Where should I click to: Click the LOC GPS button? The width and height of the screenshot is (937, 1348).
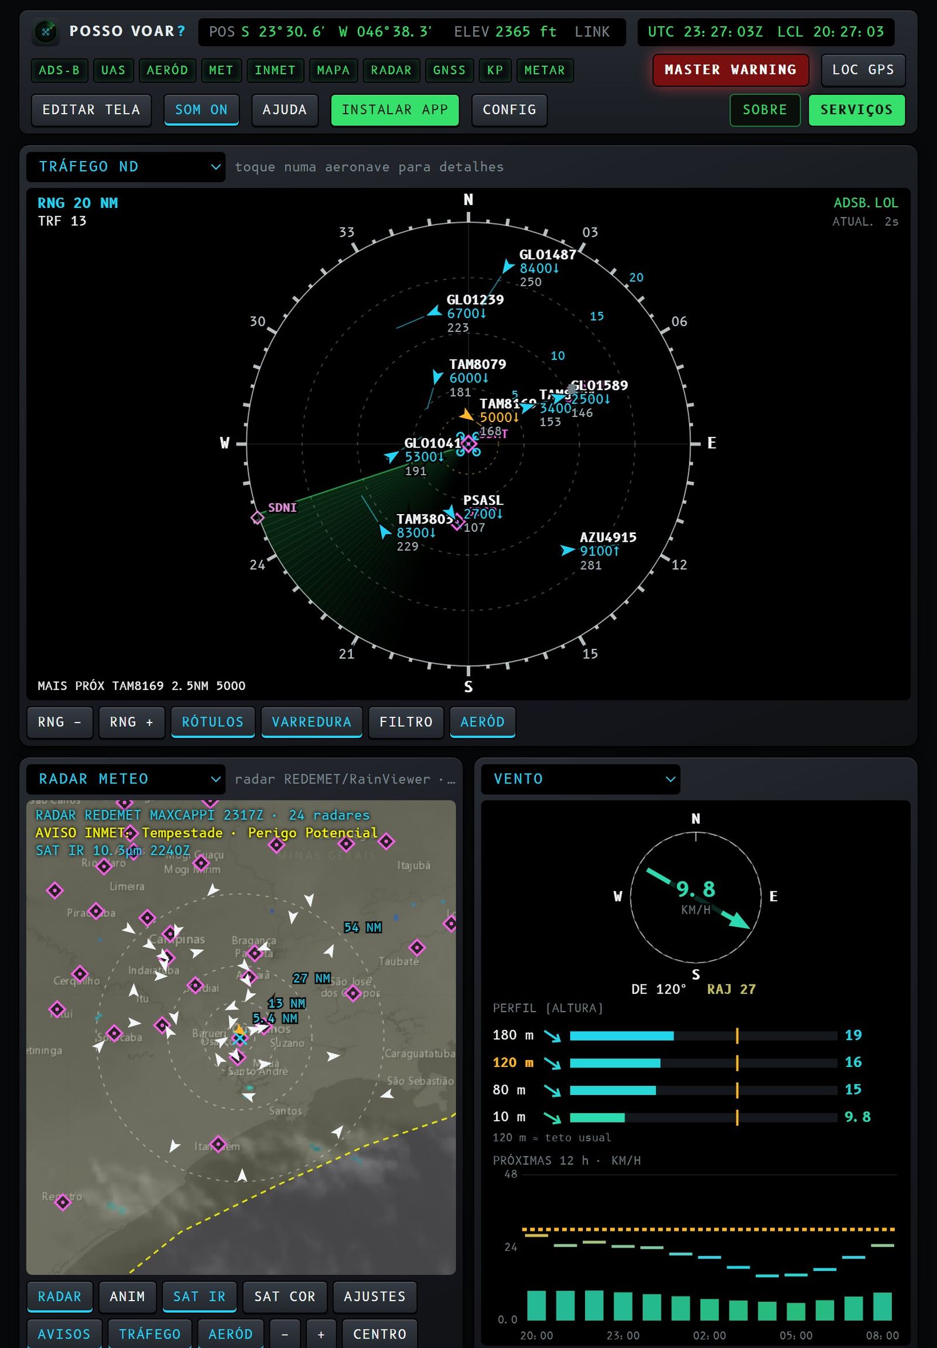point(863,70)
